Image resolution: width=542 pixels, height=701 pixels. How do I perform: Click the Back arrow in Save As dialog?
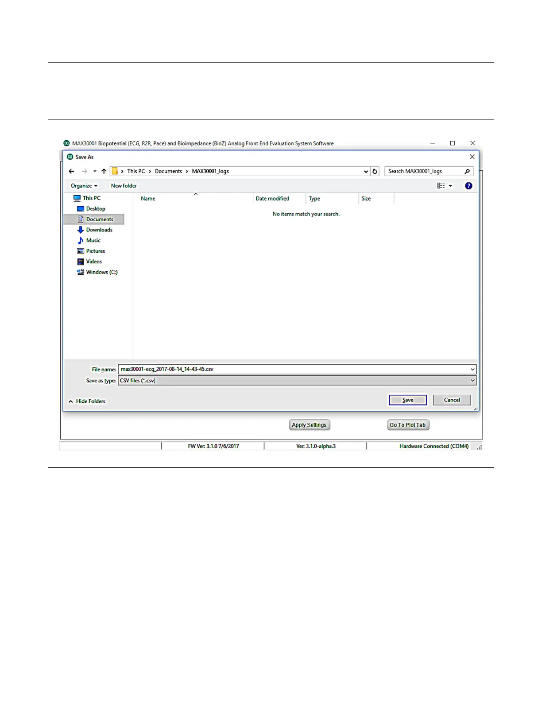click(x=71, y=171)
